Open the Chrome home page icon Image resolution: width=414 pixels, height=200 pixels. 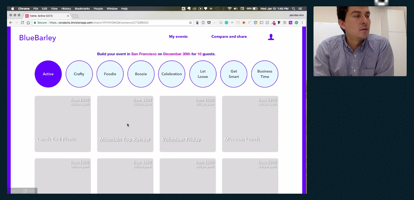point(28,23)
